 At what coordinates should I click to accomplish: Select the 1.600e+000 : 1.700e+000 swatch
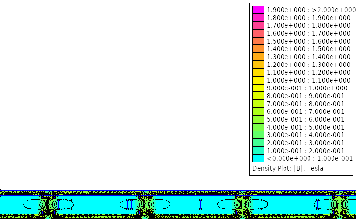coord(258,33)
